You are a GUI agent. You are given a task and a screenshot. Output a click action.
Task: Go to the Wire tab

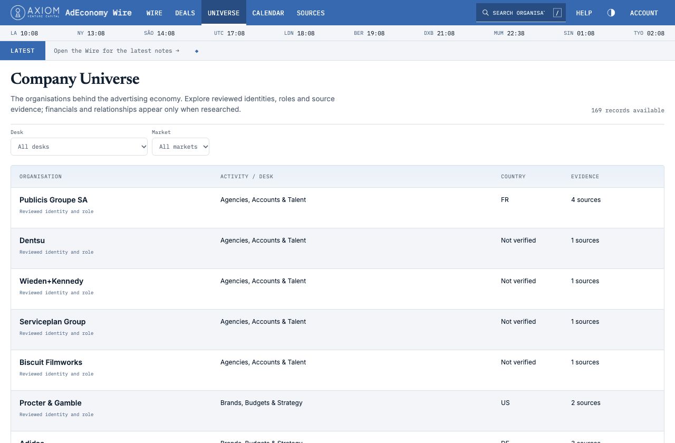(155, 13)
